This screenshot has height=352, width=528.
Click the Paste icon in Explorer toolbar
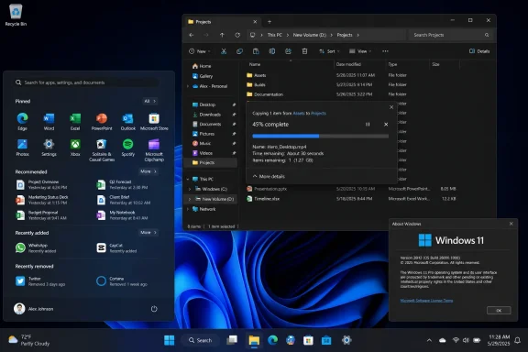(256, 51)
